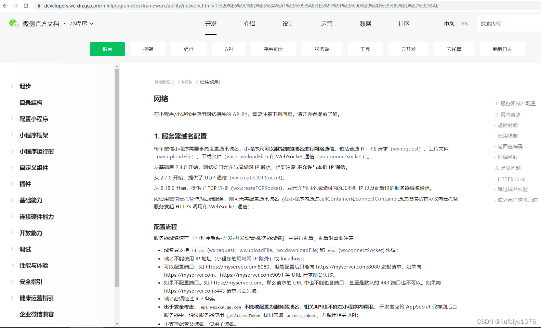Select the API tab
Image resolution: width=541 pixels, height=328 pixels.
point(229,49)
